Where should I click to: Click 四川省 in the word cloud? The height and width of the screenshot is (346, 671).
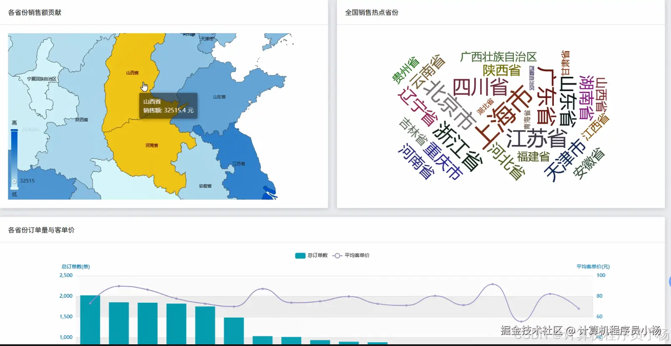(480, 87)
